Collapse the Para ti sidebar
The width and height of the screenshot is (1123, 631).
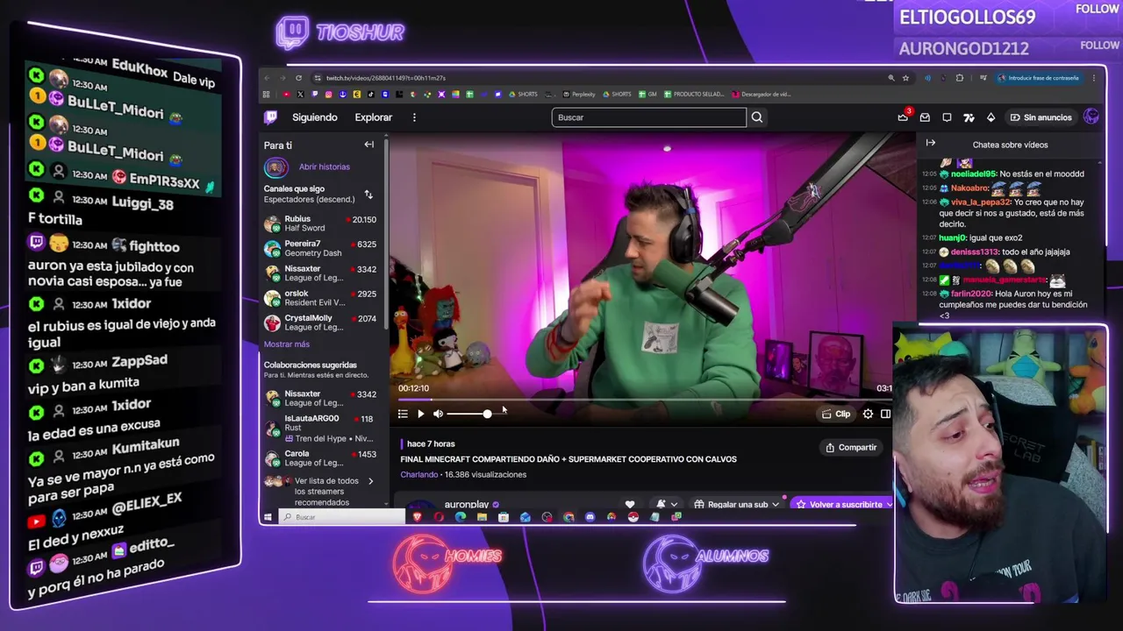tap(368, 145)
